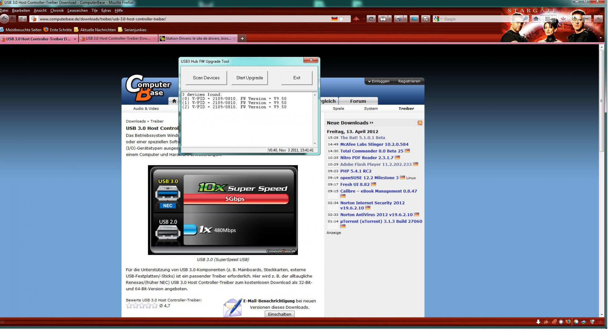Viewport: 612px width, 331px height.
Task: Open Meistbesuchte Seiten bookmark folder
Action: [x=21, y=30]
